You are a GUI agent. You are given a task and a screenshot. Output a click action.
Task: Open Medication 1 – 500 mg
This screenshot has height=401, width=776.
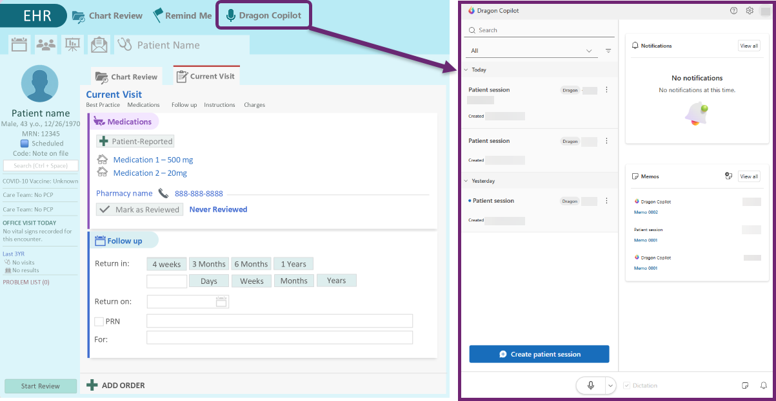point(153,160)
